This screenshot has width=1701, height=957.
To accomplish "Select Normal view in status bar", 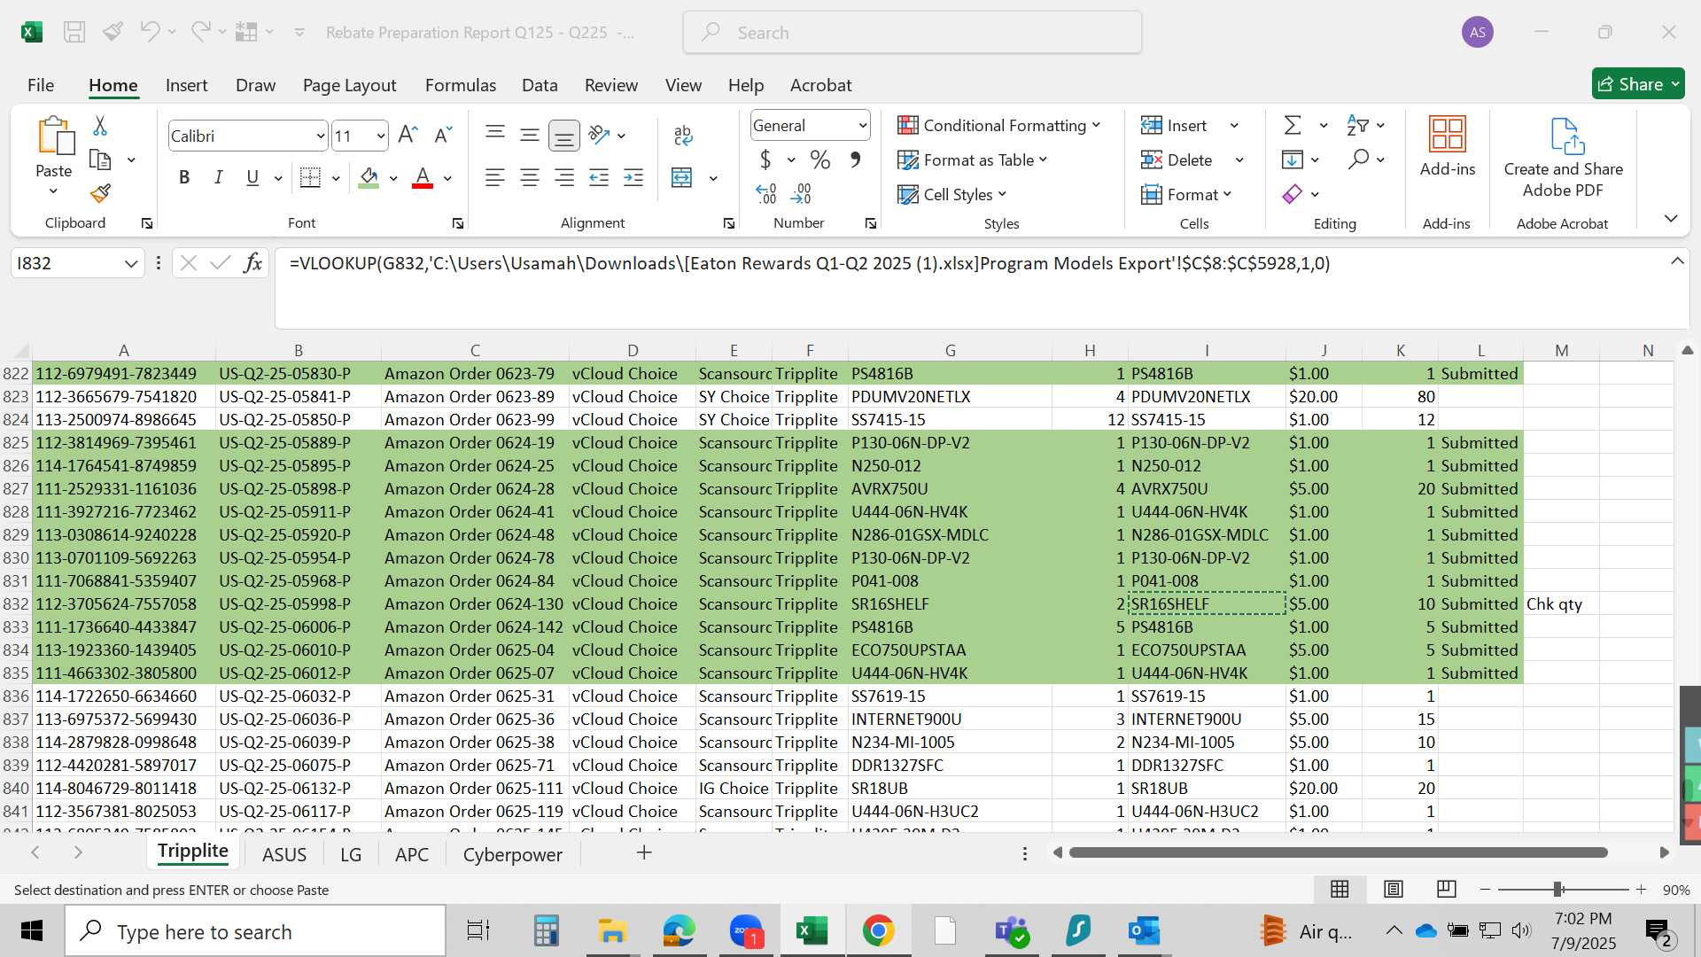I will click(1340, 889).
